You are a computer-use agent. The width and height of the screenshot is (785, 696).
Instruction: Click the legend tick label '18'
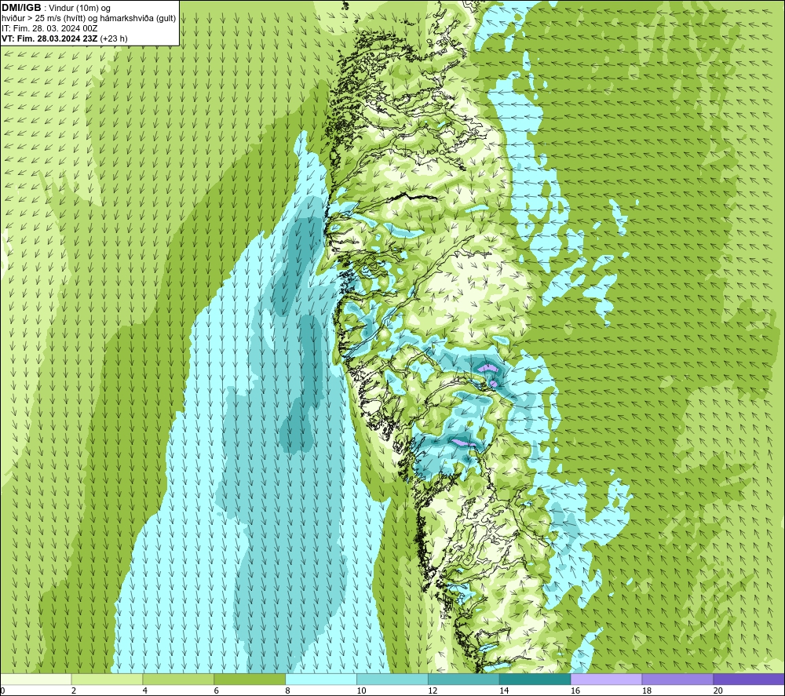647,691
